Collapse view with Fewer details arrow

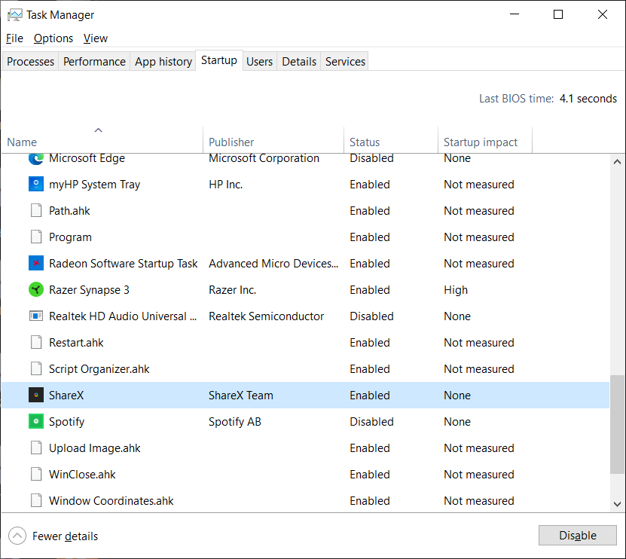[17, 536]
